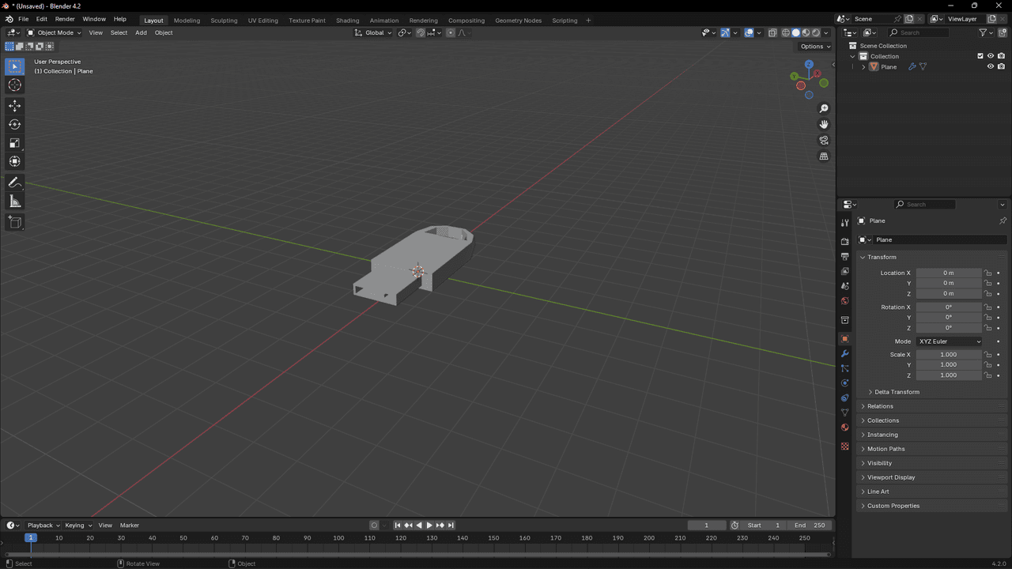Toggle Collection exclude checkbox in outliner
This screenshot has height=569, width=1012.
[980, 56]
